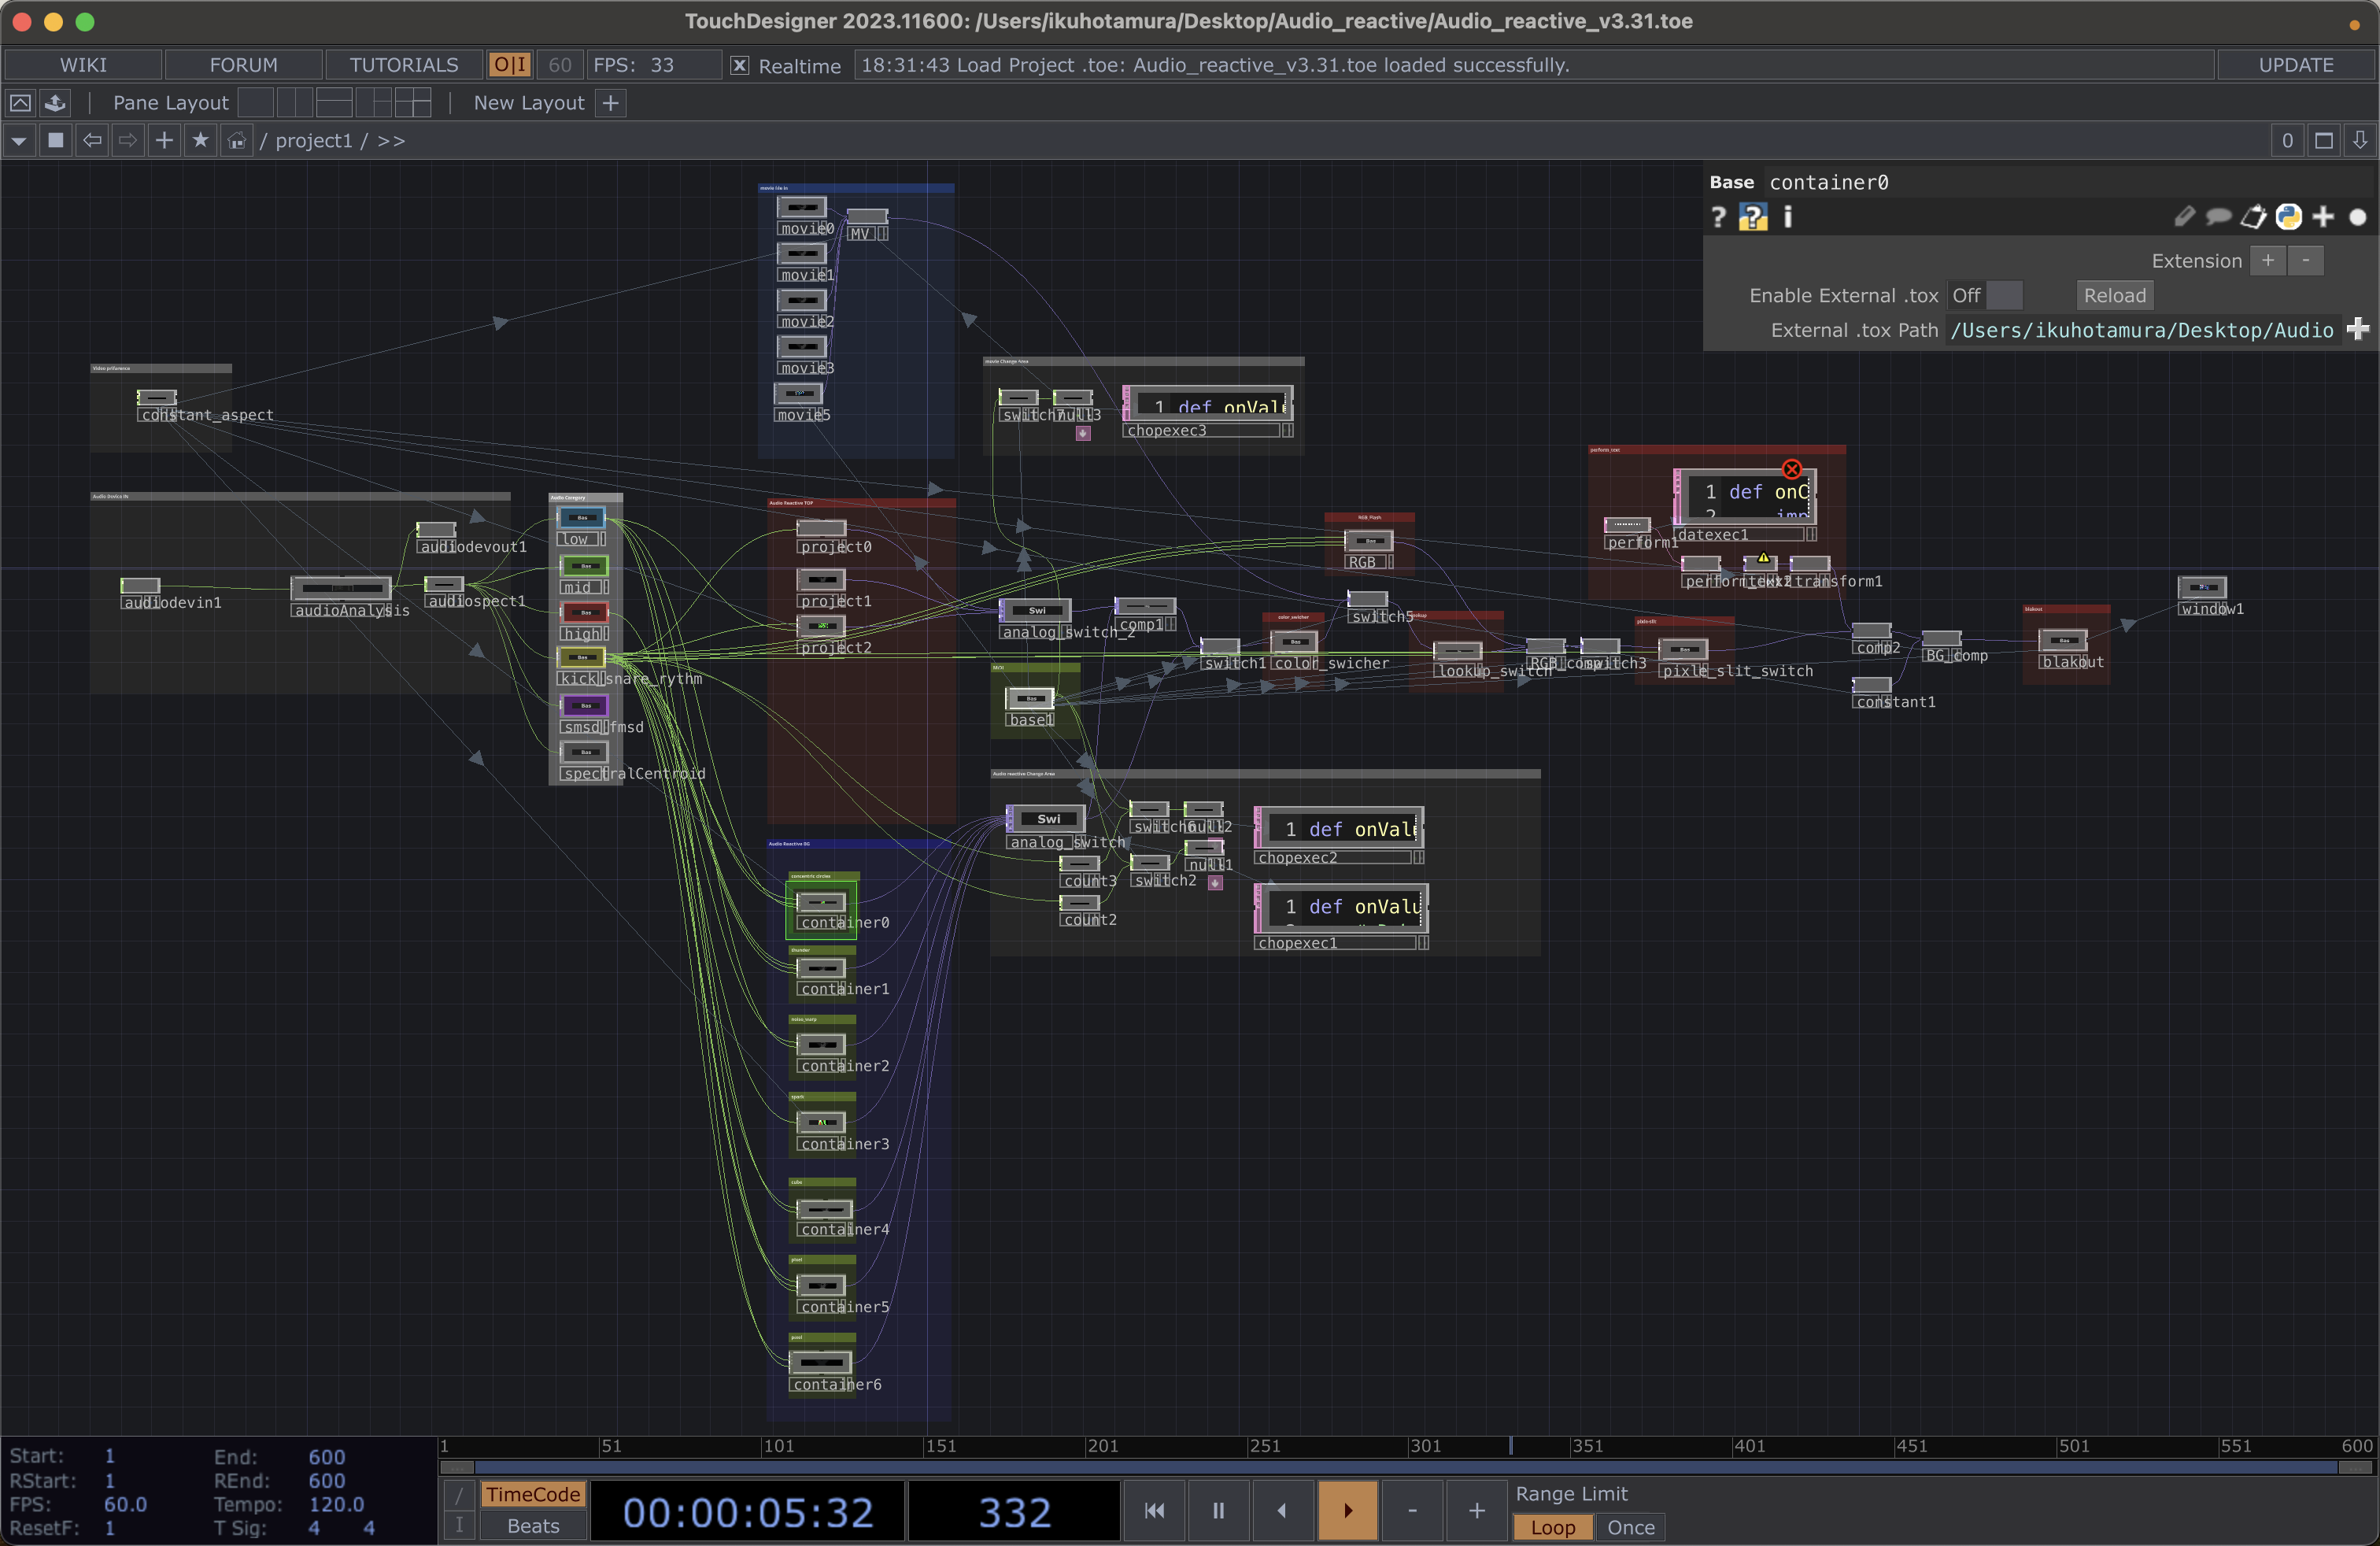Toggle Enable External .tox switch
Viewport: 2380px width, 1546px height.
[1986, 295]
